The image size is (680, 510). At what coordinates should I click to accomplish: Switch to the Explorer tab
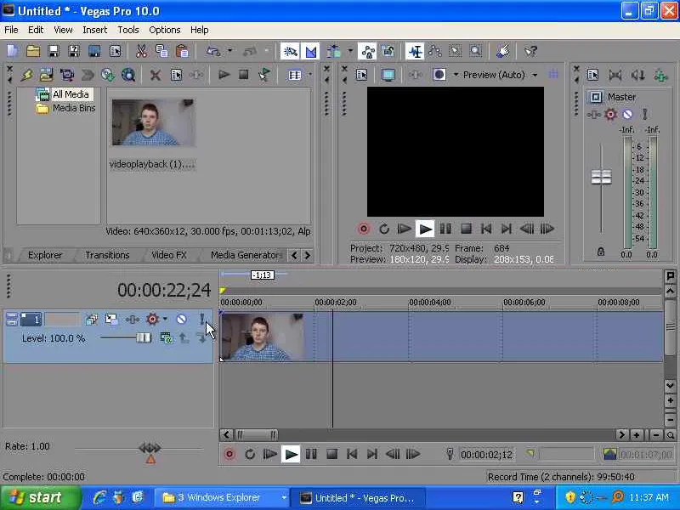[x=45, y=255]
